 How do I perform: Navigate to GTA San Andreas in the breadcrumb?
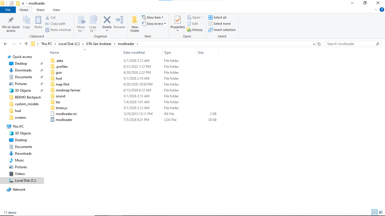(99, 44)
